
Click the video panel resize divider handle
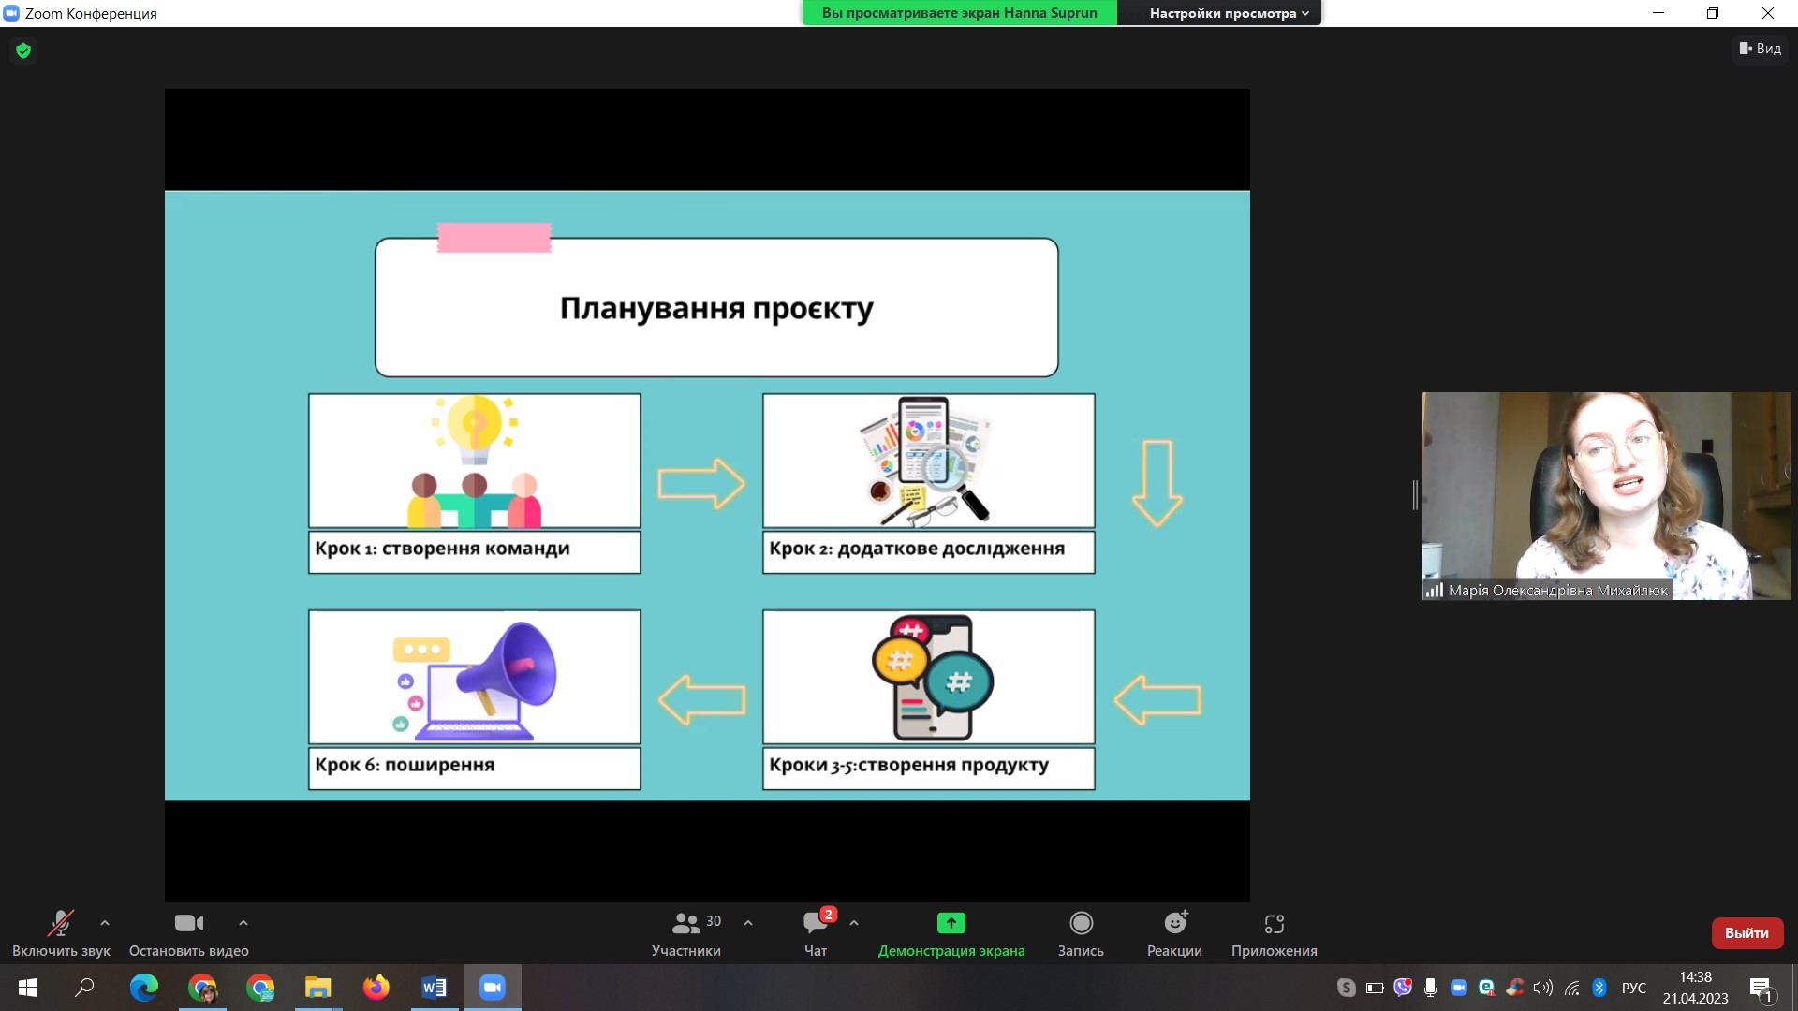click(1415, 494)
